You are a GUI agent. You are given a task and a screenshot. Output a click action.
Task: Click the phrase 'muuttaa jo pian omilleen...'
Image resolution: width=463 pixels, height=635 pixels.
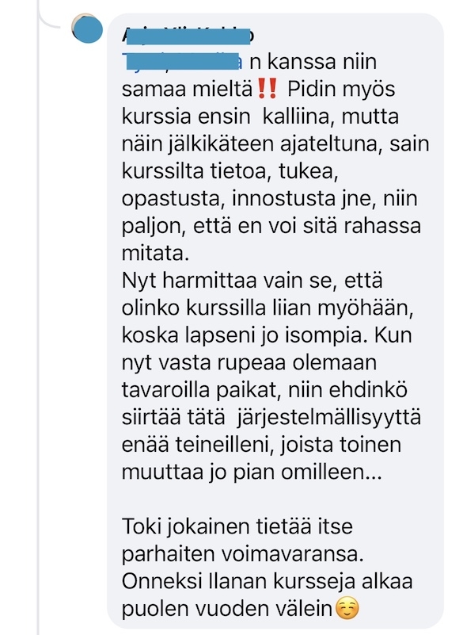pos(252,472)
